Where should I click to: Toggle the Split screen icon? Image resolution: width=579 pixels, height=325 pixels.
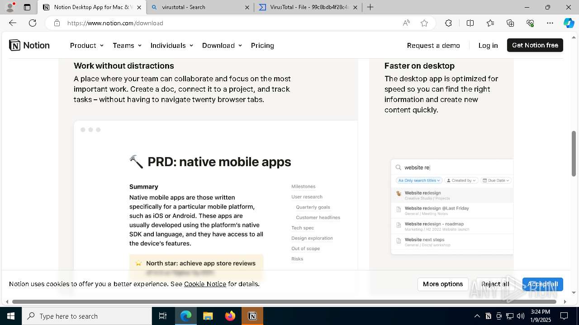click(x=470, y=23)
